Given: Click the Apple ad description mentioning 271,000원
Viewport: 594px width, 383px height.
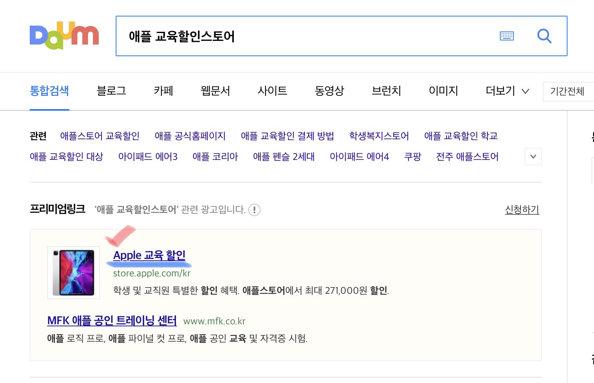Looking at the screenshot, I should pyautogui.click(x=251, y=290).
